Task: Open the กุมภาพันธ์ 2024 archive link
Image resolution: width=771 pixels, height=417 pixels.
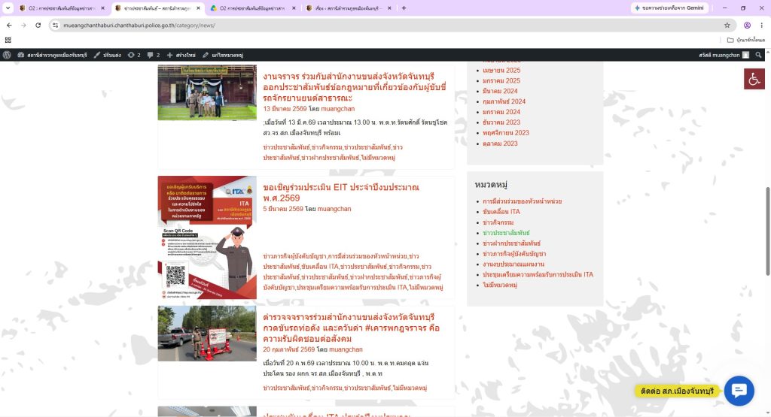Action: 504,101
